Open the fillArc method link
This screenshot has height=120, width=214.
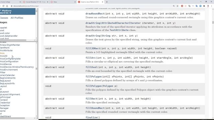point(91,58)
